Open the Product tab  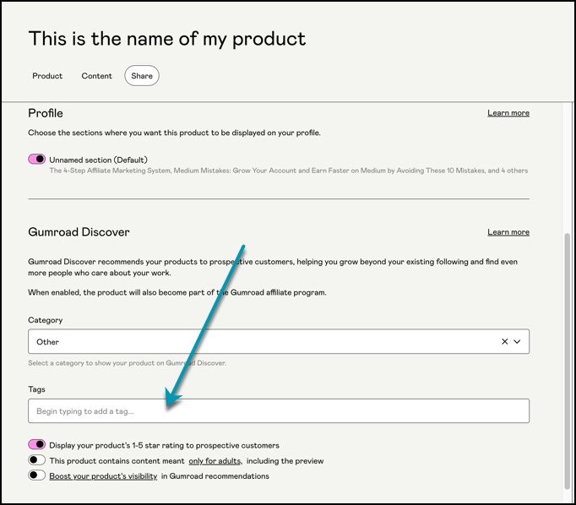[x=47, y=76]
